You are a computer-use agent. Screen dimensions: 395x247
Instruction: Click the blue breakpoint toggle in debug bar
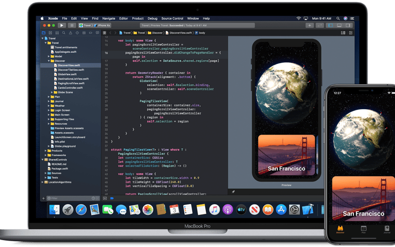tap(112, 199)
